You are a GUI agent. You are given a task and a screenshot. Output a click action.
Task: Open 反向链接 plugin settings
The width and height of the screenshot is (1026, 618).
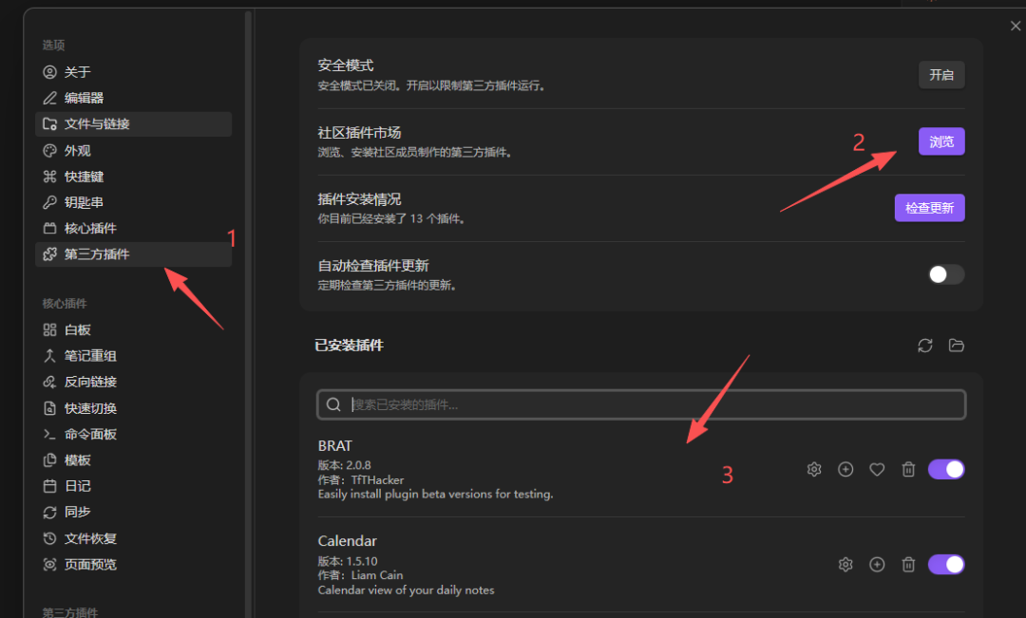coord(134,382)
